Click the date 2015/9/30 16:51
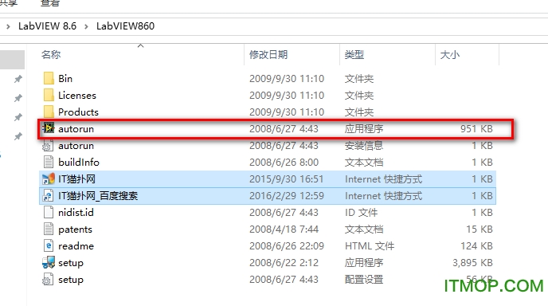This screenshot has height=306, width=548. pos(287,178)
